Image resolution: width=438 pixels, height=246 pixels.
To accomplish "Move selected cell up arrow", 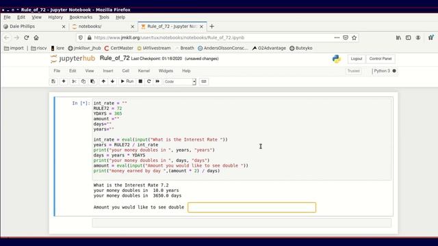I will tap(103, 81).
